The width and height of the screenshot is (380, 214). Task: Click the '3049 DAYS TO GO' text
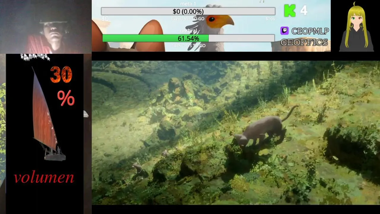pos(187,19)
